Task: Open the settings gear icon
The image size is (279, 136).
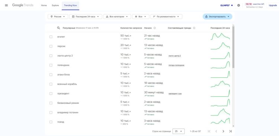Action: pyautogui.click(x=238, y=5)
